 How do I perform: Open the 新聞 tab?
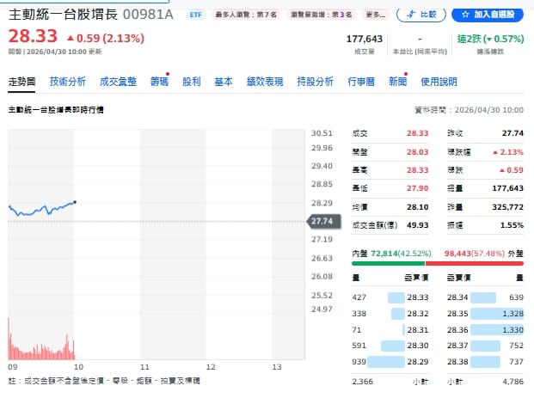click(396, 82)
